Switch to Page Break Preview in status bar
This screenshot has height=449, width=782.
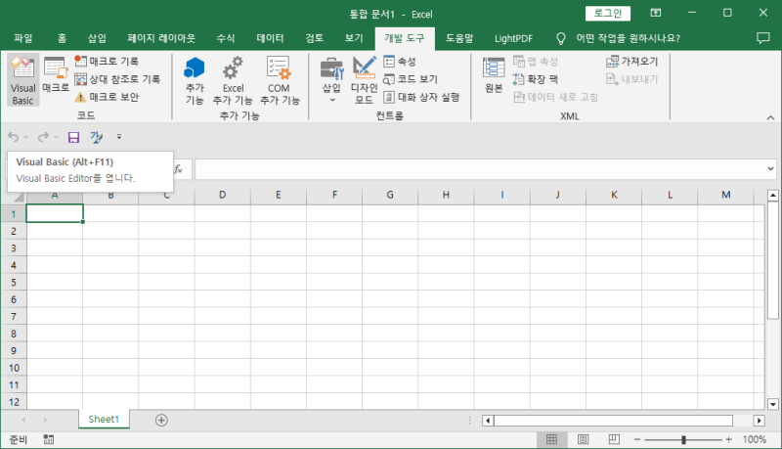coord(614,439)
